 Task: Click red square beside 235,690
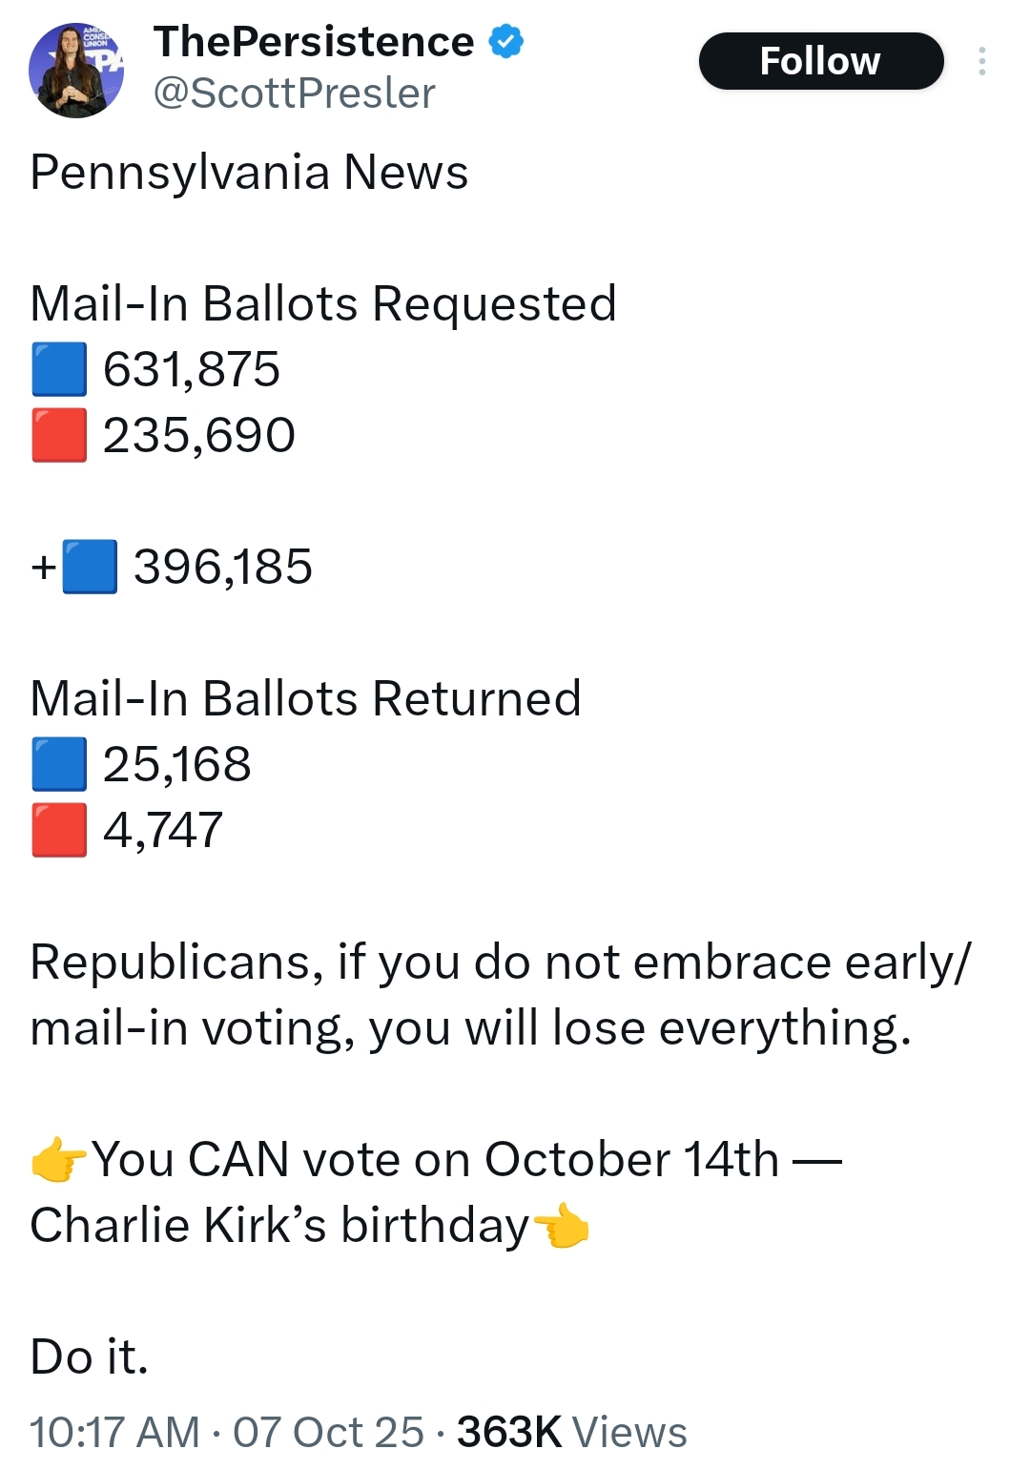(59, 435)
